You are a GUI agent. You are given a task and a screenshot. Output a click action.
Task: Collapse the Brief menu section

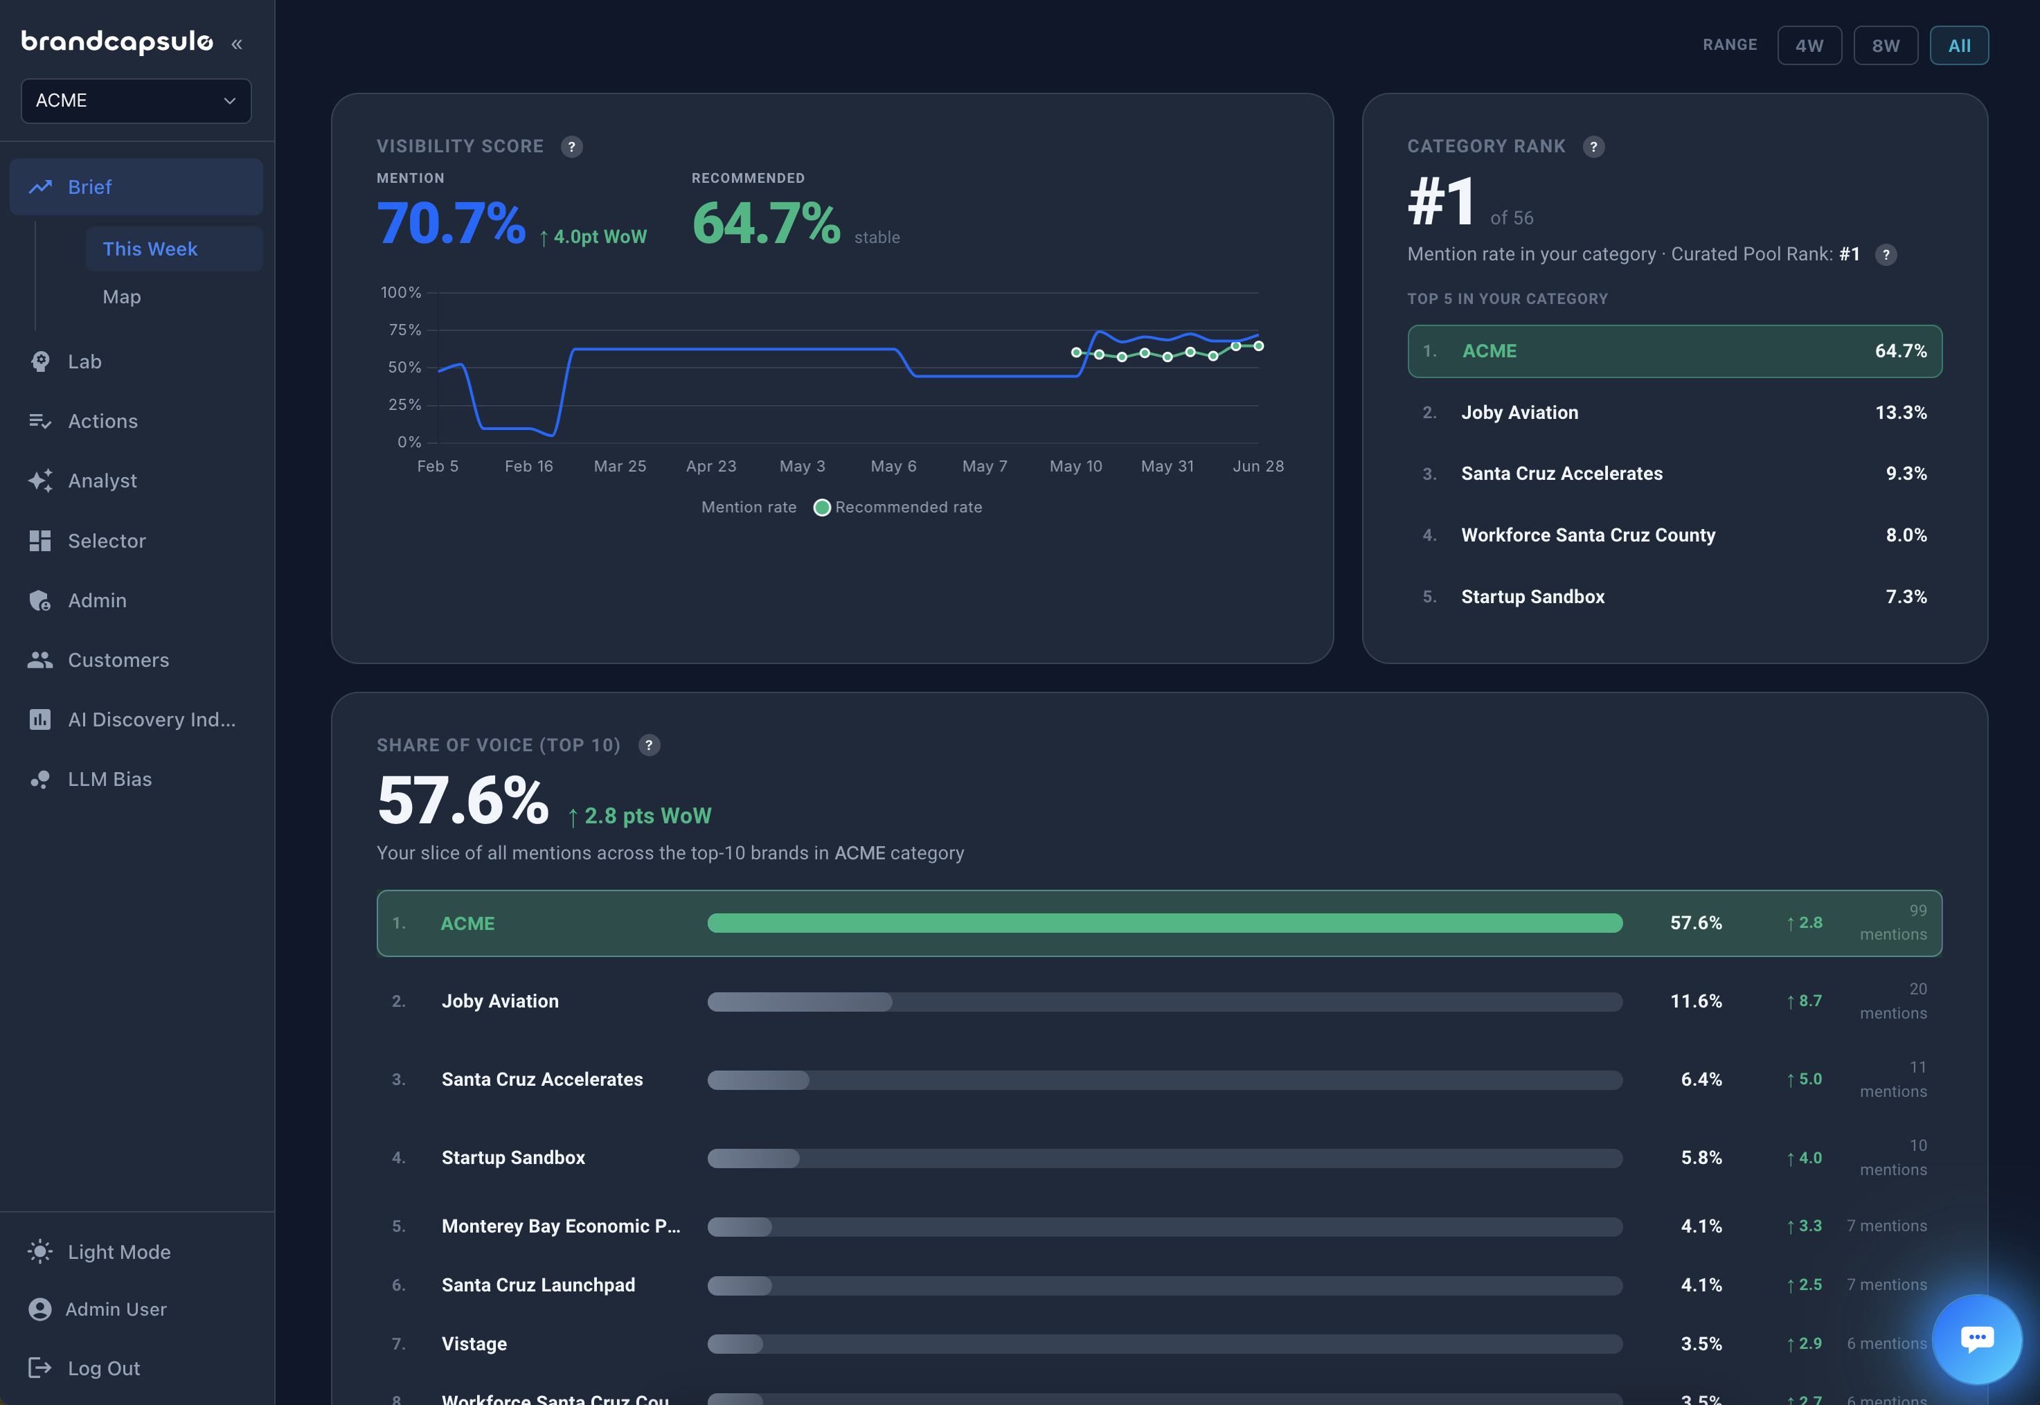coord(136,187)
